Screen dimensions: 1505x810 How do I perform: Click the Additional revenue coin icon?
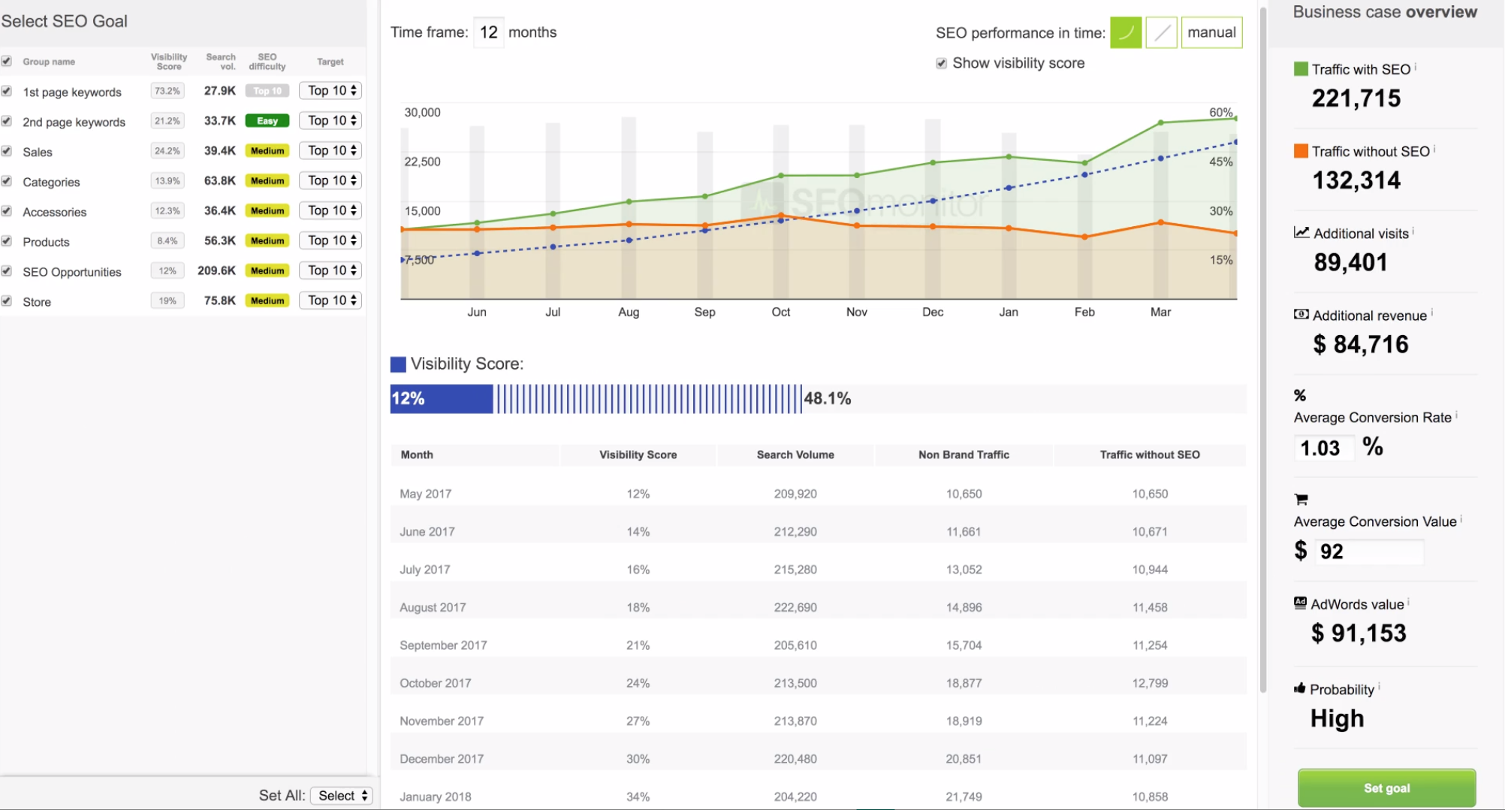[x=1300, y=315]
